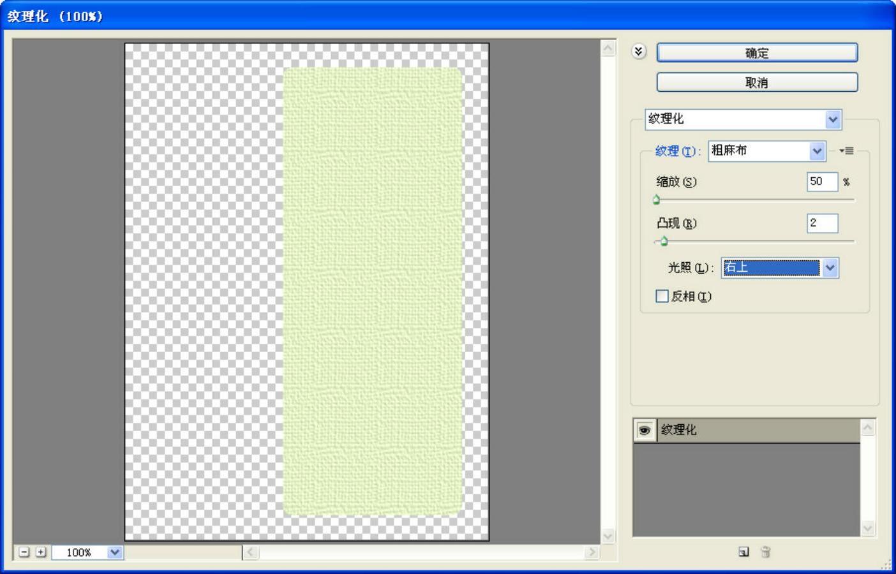Viewport: 896px width, 574px height.
Task: Click the 凸现 value input field
Action: pos(821,223)
